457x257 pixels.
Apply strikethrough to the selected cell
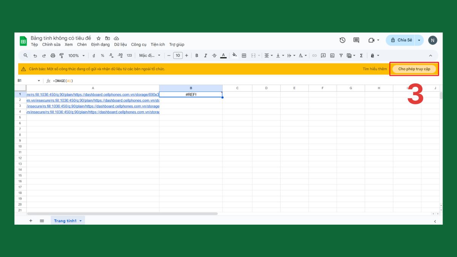pos(214,55)
